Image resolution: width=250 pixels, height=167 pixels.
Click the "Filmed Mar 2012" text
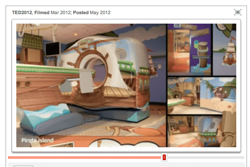[52, 12]
